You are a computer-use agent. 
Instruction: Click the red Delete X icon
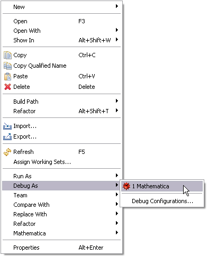[x=7, y=87]
